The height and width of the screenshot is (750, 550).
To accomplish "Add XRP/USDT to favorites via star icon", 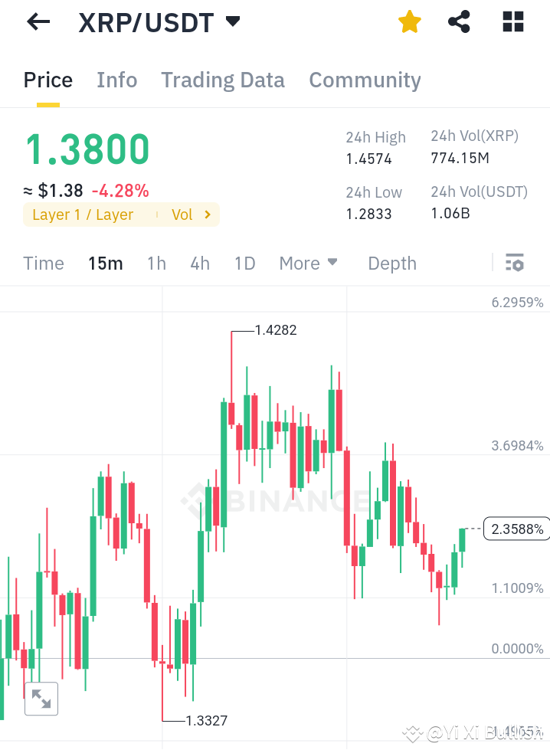I will (x=409, y=21).
